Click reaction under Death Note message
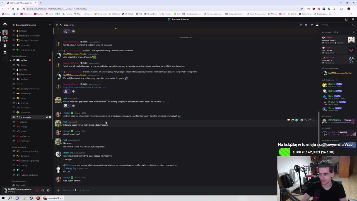This screenshot has height=201, width=357. pos(67,106)
